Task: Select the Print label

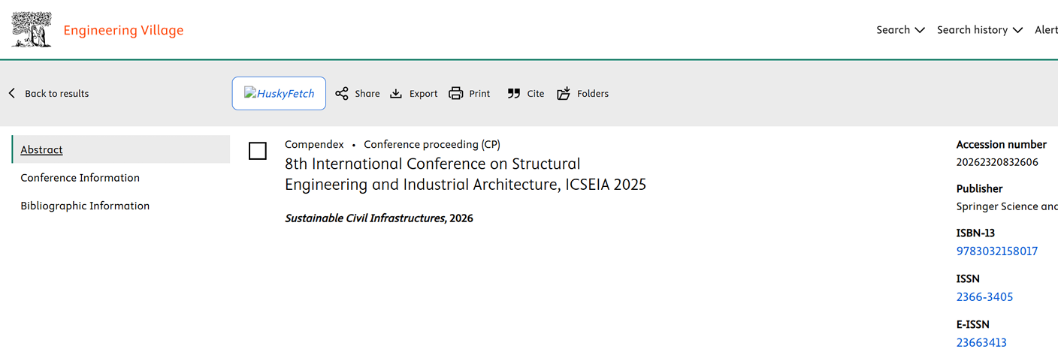Action: [x=479, y=94]
